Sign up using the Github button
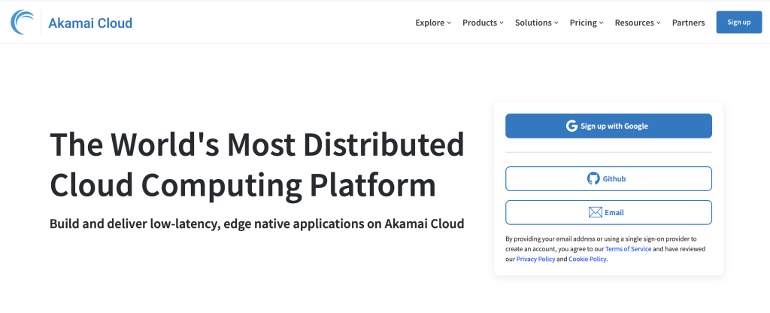Screen dimensions: 770x313 (x=608, y=178)
